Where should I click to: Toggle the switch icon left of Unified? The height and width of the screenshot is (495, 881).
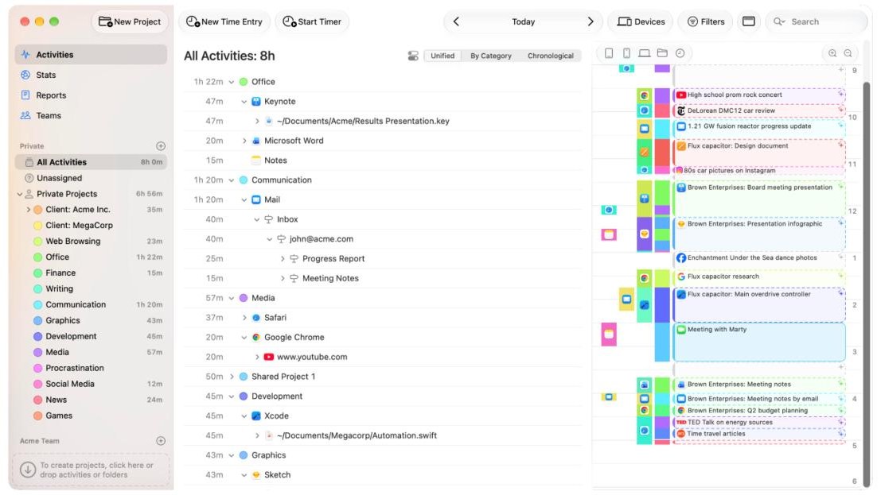(413, 56)
